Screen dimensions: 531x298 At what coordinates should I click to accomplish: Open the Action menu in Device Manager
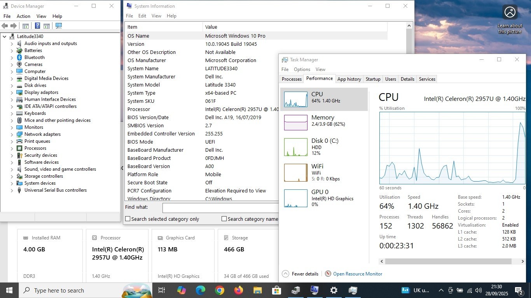[x=23, y=16]
